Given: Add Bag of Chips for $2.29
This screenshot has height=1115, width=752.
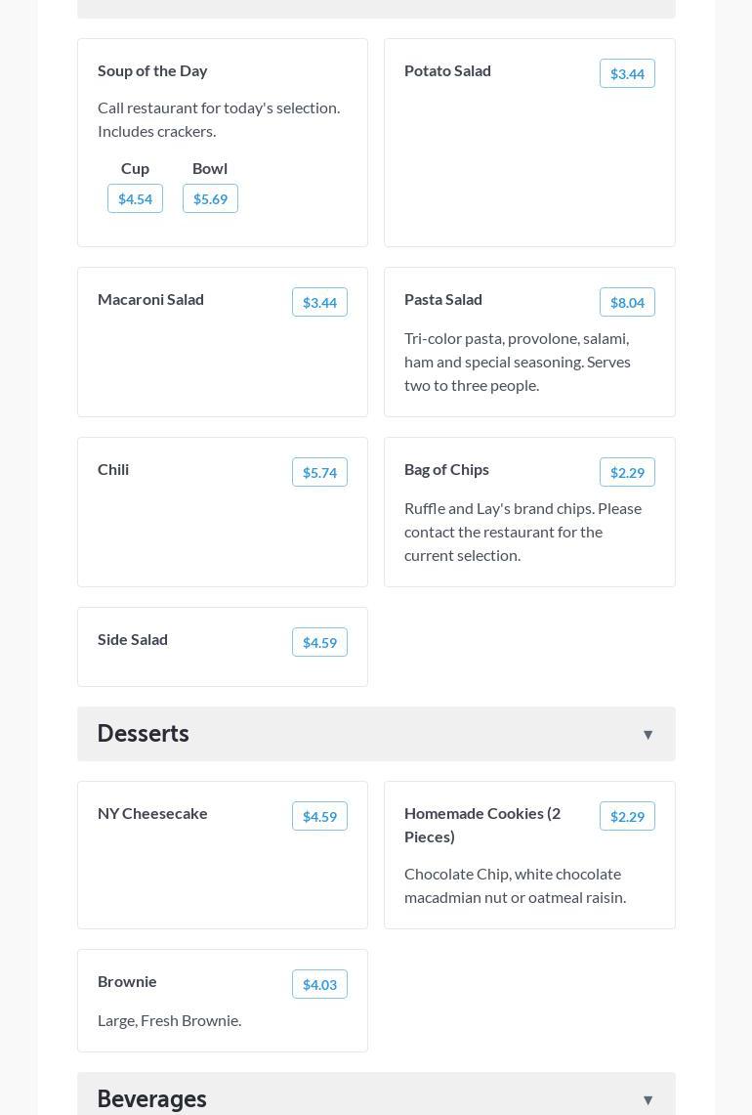Looking at the screenshot, I should [x=627, y=473].
